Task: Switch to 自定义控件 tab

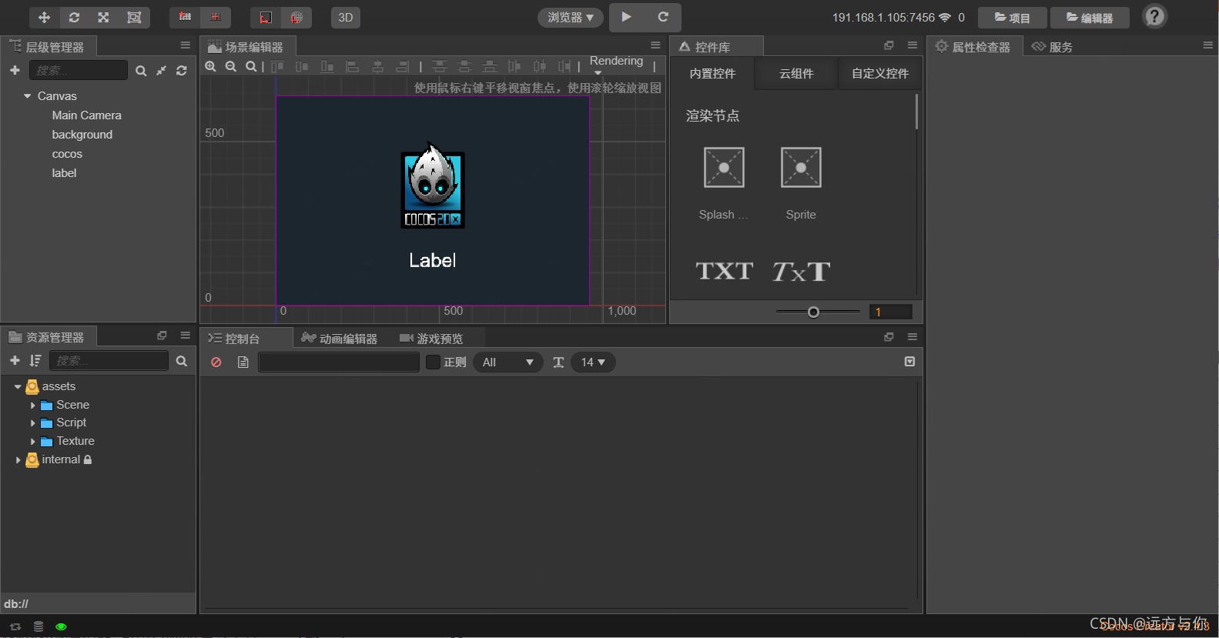Action: [x=880, y=74]
